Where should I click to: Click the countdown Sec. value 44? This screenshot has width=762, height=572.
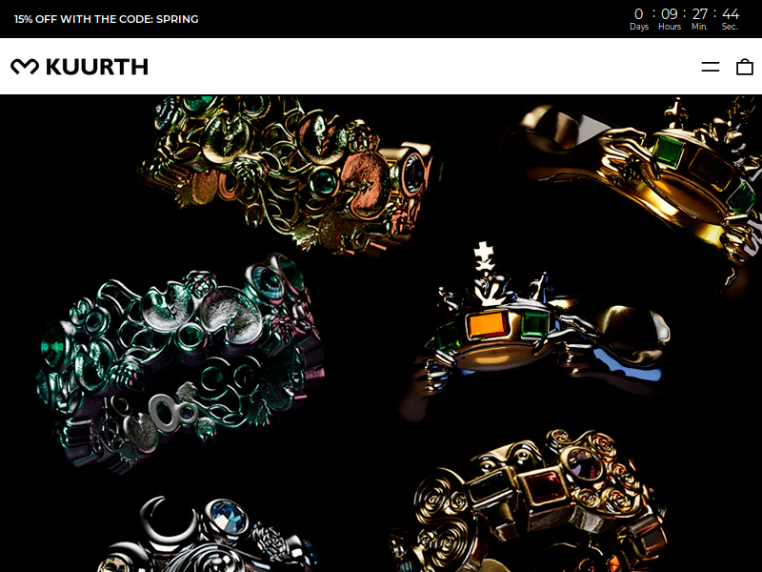[x=731, y=14]
